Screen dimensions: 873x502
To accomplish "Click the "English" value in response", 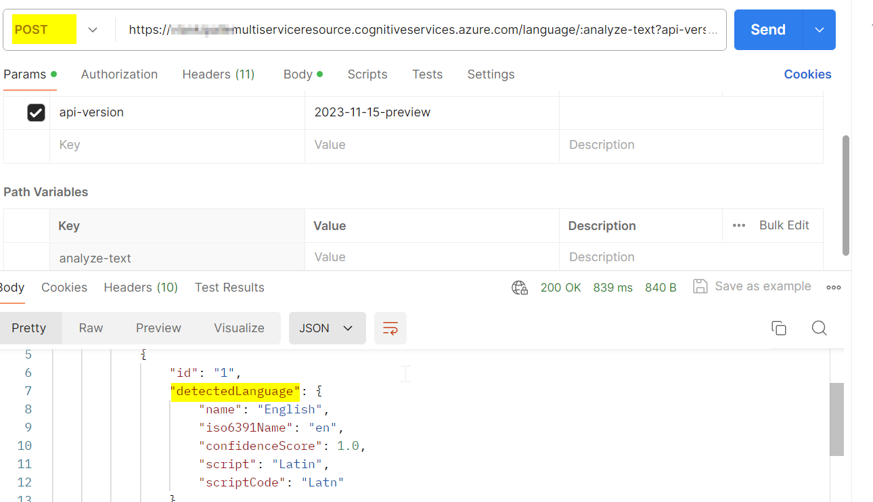I will [x=290, y=409].
